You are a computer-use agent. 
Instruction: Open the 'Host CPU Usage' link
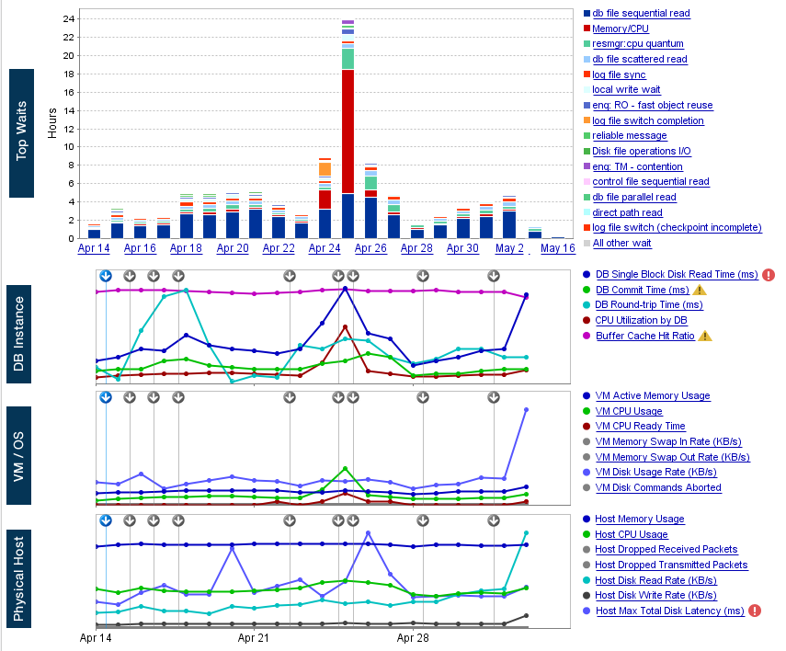632,534
